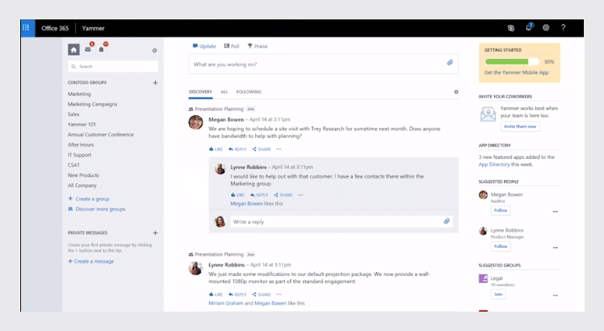Select the Praise post type
The width and height of the screenshot is (604, 331).
(257, 47)
